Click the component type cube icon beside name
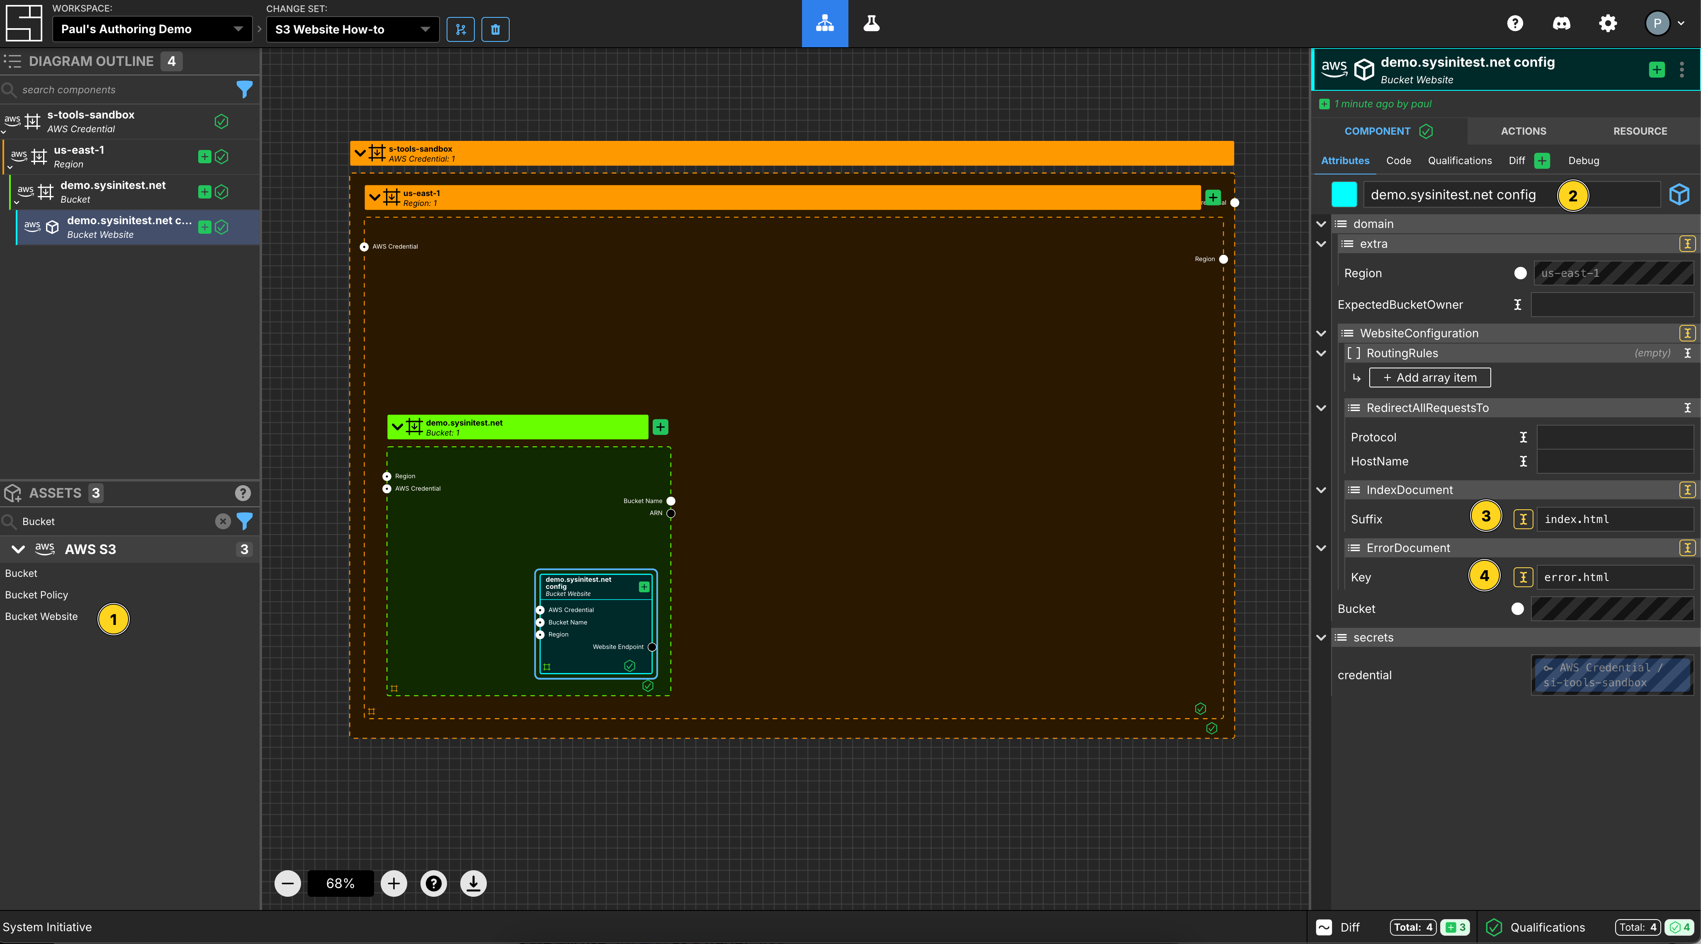Viewport: 1701px width, 944px height. [1679, 195]
